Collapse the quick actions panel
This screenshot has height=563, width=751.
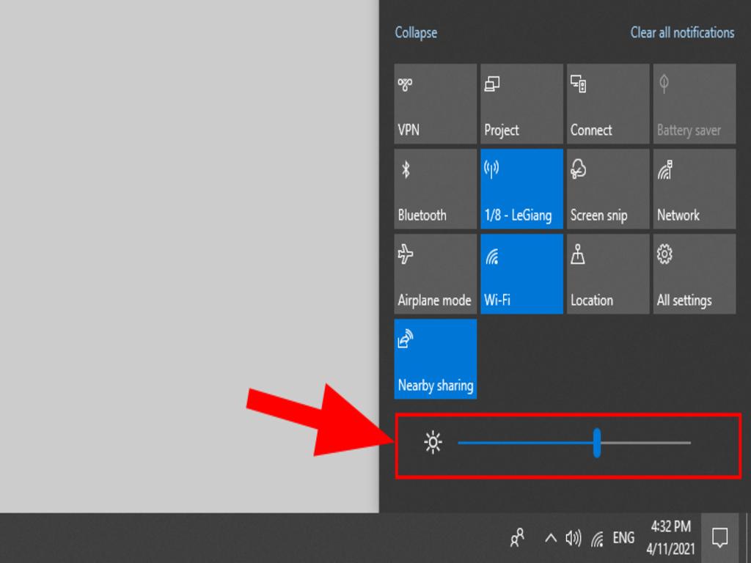pos(416,33)
